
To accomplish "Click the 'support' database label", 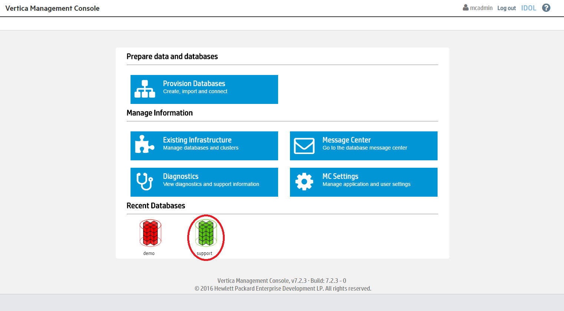I will pos(204,253).
